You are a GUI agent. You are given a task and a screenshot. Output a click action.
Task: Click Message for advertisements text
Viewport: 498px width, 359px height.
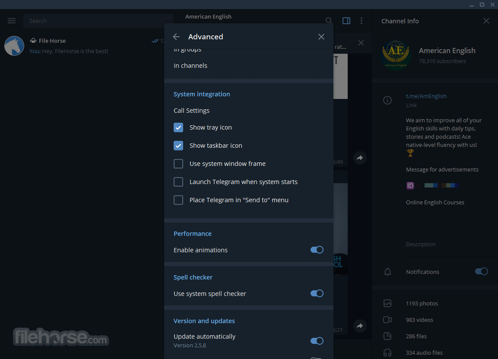point(442,170)
